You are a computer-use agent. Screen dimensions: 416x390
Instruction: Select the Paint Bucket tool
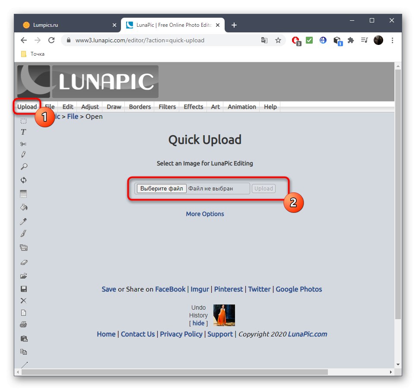[x=24, y=207]
